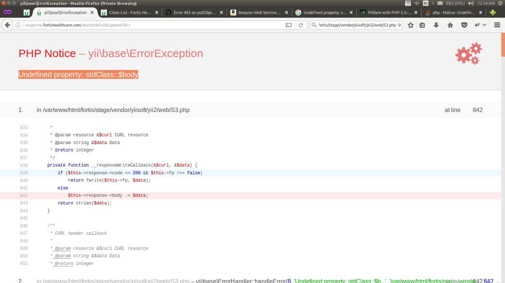Screen dimensions: 505x283
Task: Click the gears icon on error page
Action: point(468,54)
